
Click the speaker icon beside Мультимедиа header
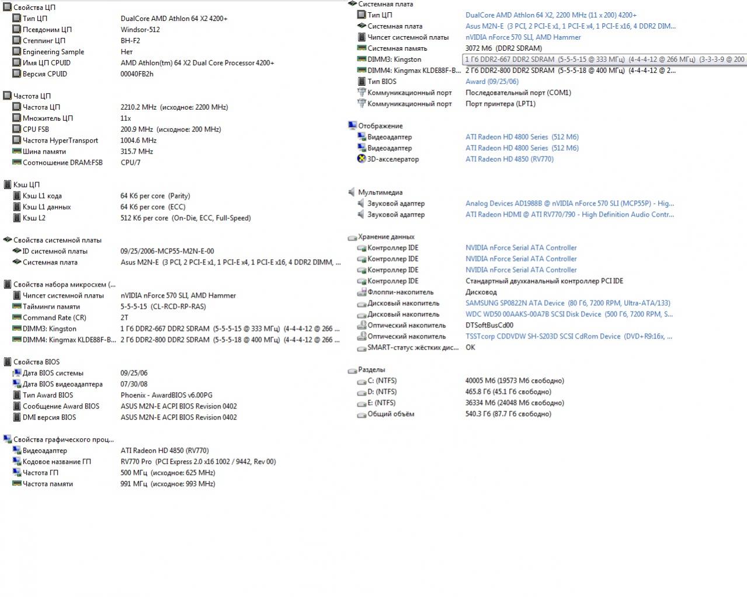coord(352,192)
